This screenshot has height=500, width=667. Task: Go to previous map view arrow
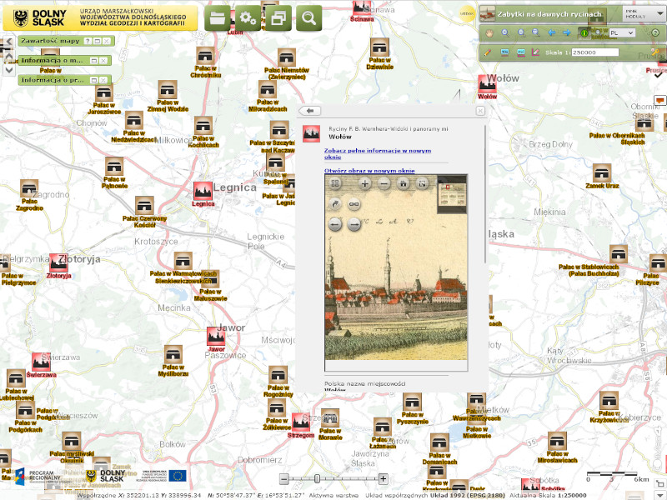coord(552,32)
